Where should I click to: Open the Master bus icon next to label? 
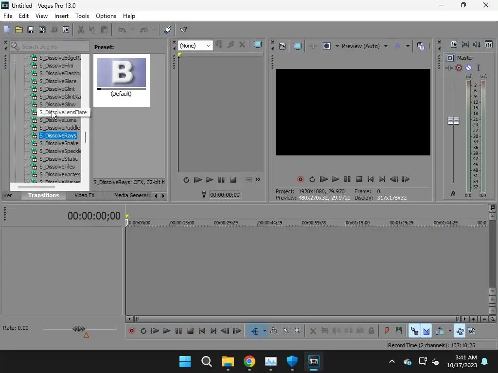pyautogui.click(x=450, y=58)
